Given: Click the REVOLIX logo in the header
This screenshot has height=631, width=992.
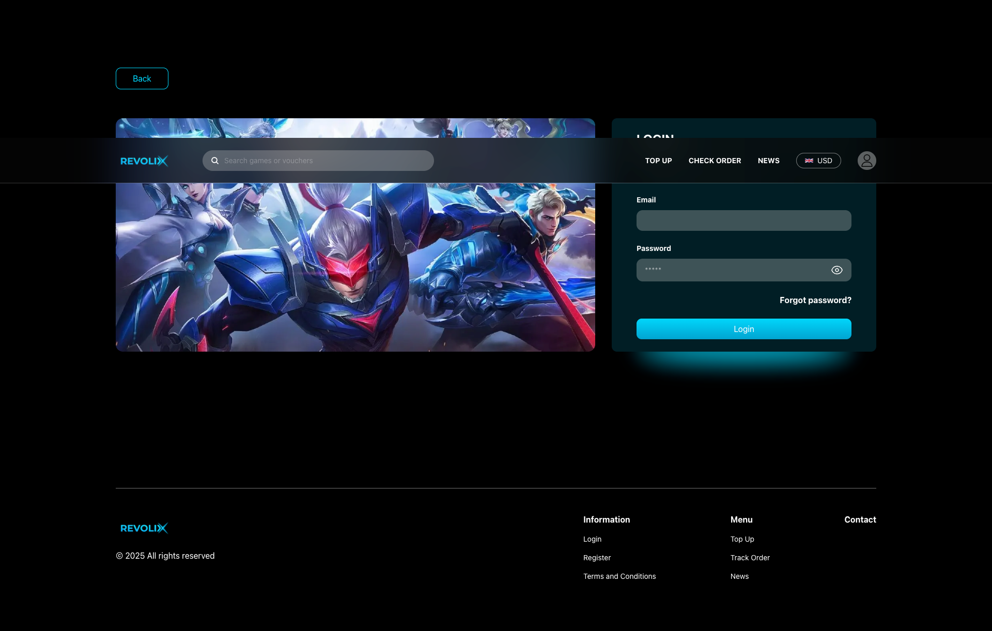Looking at the screenshot, I should (144, 161).
